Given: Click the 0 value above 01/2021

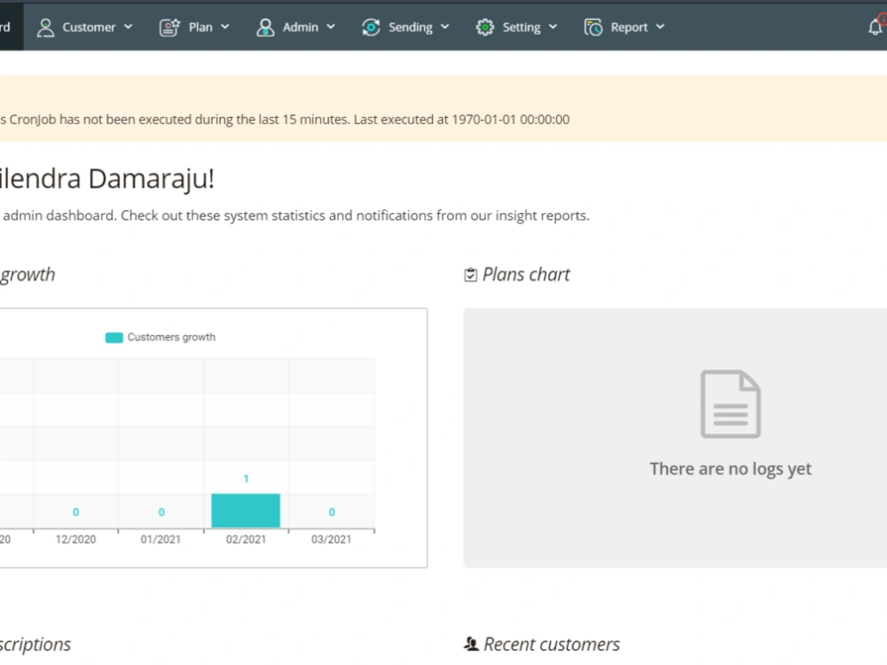Looking at the screenshot, I should (x=161, y=512).
